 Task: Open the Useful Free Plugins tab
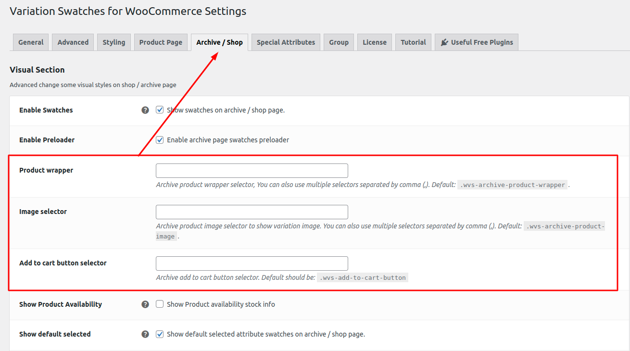[x=477, y=42]
